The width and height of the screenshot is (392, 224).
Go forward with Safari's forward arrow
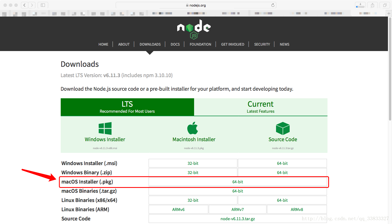click(x=32, y=5)
